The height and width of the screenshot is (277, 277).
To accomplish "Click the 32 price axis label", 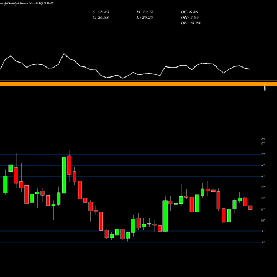I will (x=263, y=198).
